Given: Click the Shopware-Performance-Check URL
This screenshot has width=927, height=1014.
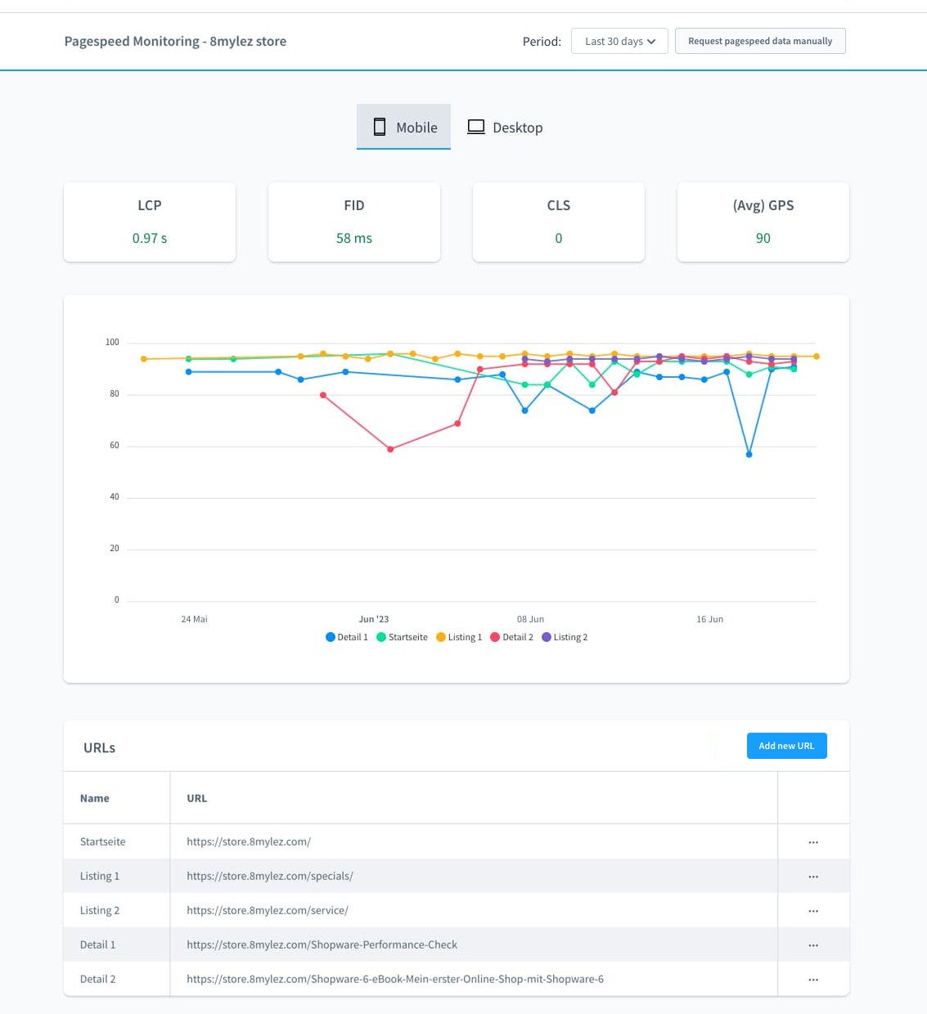Looking at the screenshot, I should tap(322, 944).
